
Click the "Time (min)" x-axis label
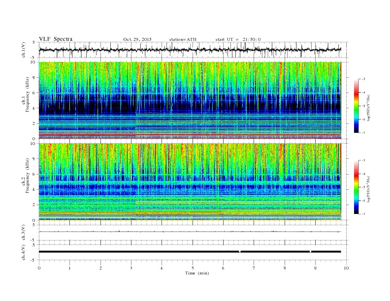point(197,273)
